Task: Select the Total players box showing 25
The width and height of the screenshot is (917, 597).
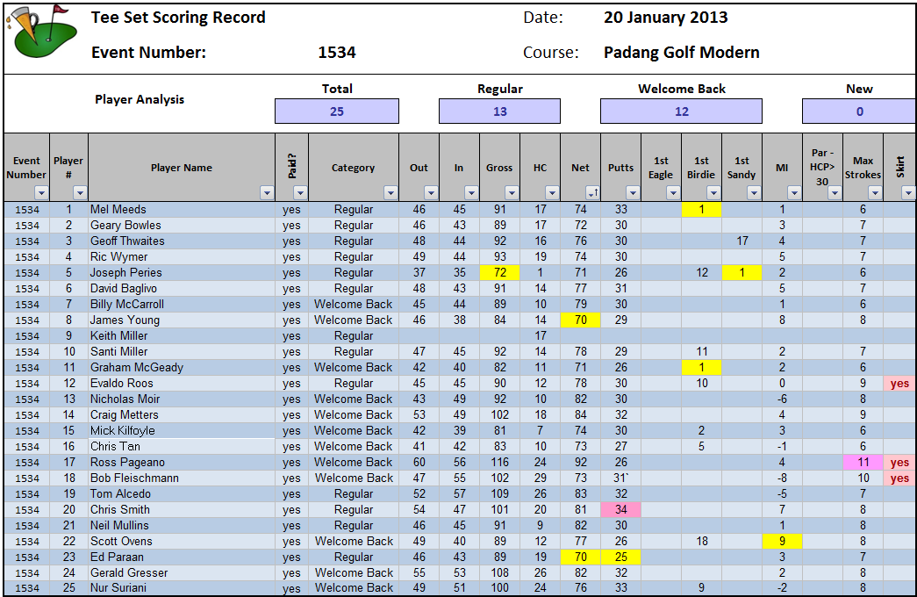Action: coord(337,111)
